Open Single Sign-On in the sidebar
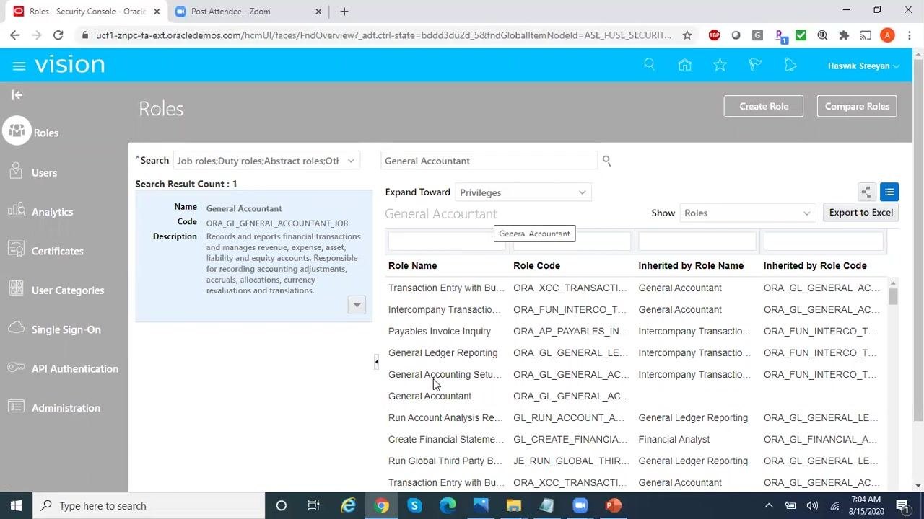This screenshot has width=924, height=519. pos(66,329)
